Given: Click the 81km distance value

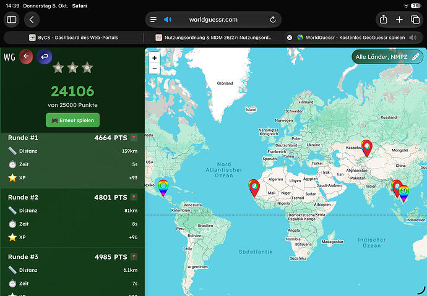Looking at the screenshot, I should [x=131, y=210].
